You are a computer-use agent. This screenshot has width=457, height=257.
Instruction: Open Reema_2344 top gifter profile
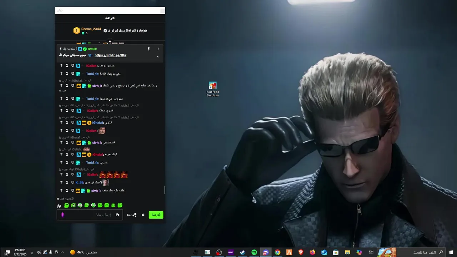91,29
